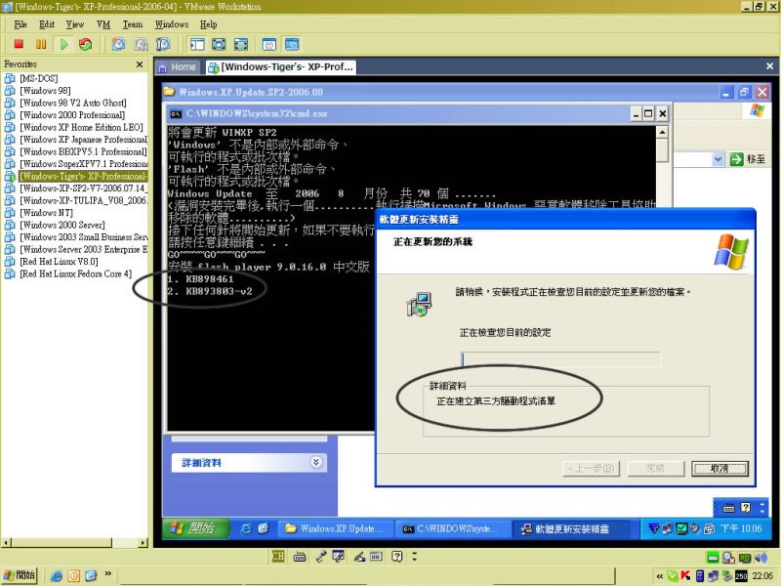
Task: Click the Favorites horizontal scrollbar right arrow
Action: (x=144, y=543)
